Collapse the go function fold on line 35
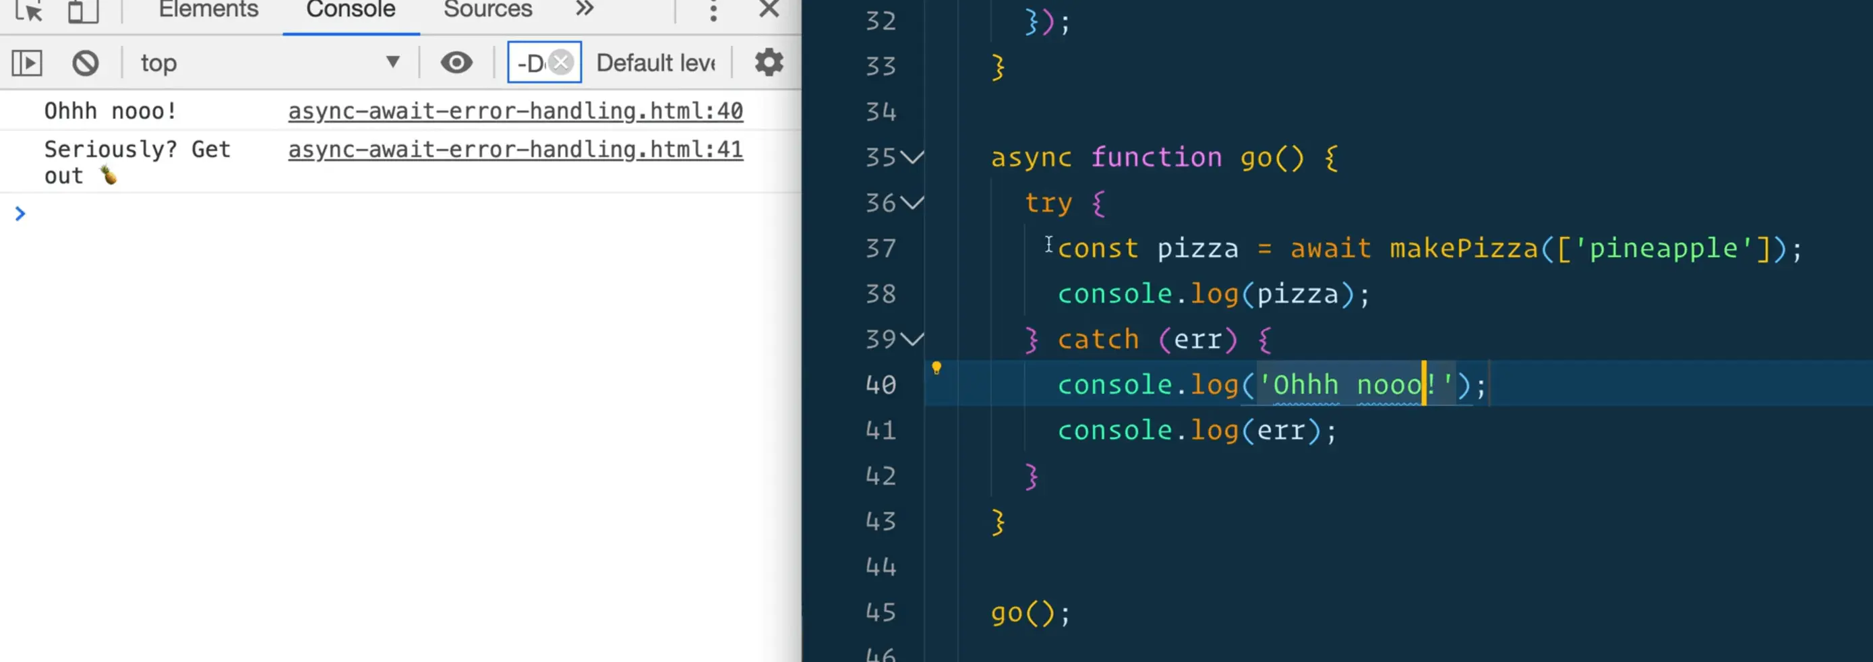This screenshot has height=662, width=1873. (x=913, y=157)
